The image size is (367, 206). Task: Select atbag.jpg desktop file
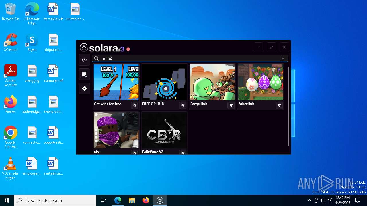[x=32, y=74]
